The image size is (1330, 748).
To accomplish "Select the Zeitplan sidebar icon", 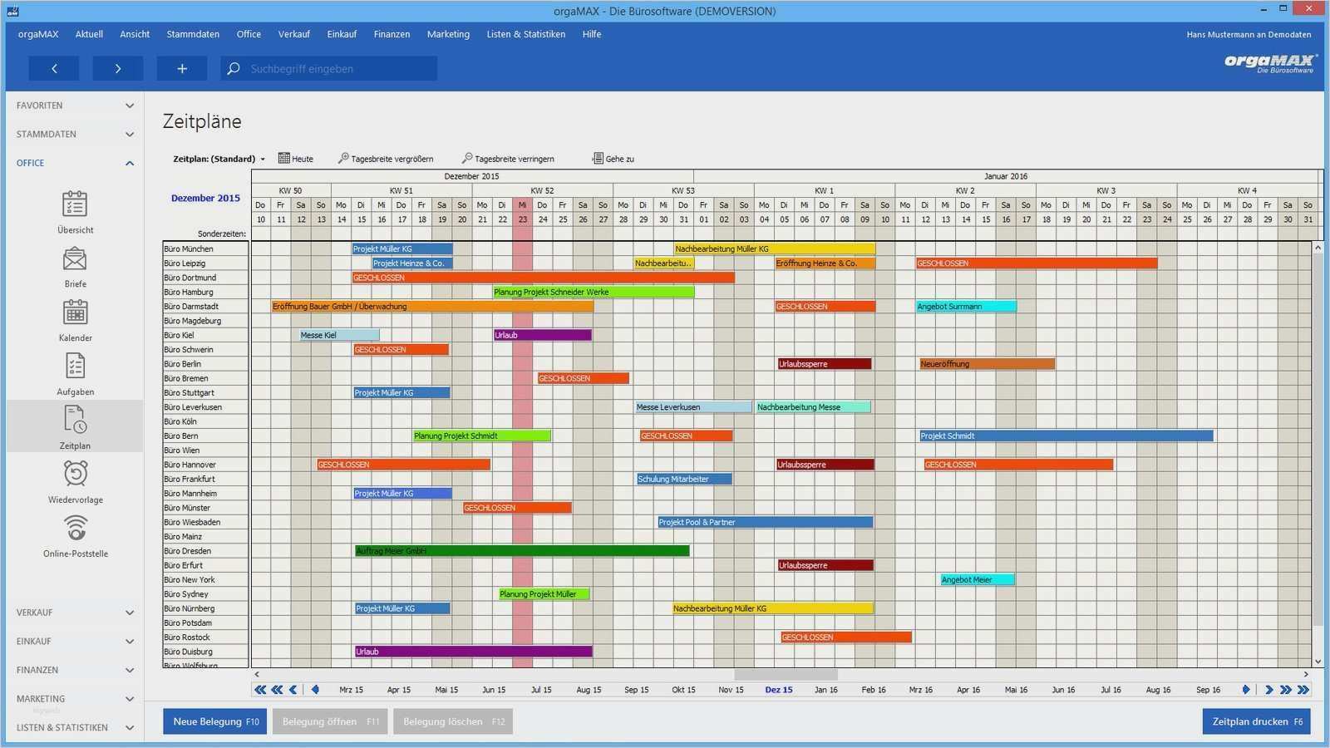I will [75, 421].
